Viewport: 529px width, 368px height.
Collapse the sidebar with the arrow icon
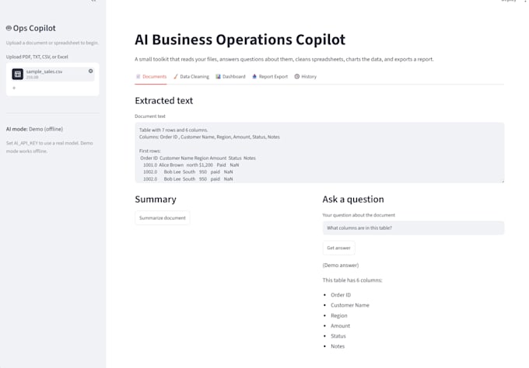[x=93, y=1]
